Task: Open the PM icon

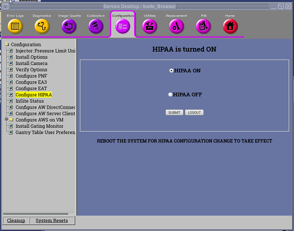Action: point(203,26)
